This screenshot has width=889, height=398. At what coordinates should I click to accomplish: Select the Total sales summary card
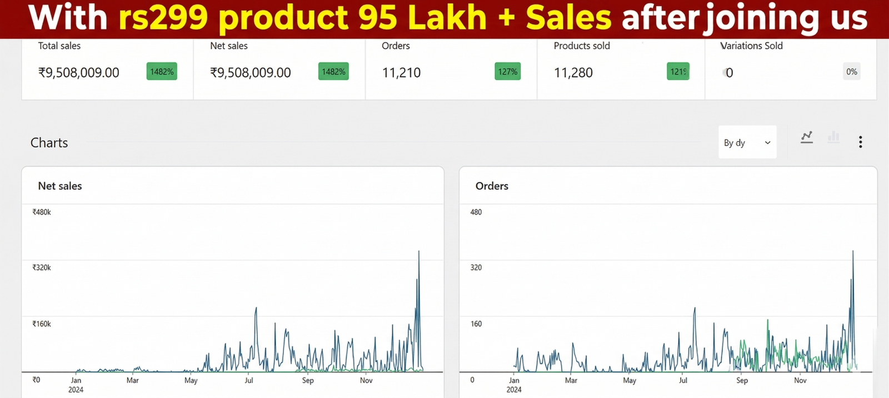tap(107, 69)
